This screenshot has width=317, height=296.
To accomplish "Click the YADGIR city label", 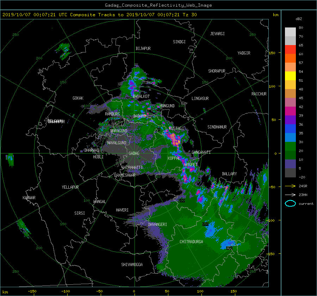I will [244, 53].
